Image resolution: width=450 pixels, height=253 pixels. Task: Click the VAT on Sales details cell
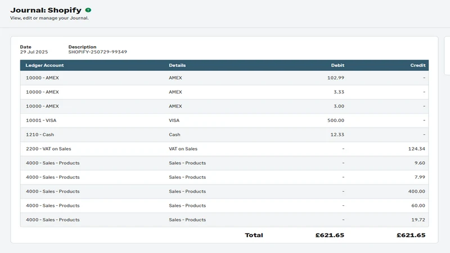tap(183, 149)
